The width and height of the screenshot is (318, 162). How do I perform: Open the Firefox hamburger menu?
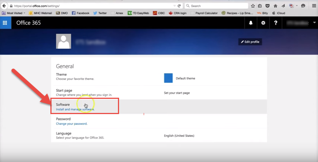click(x=314, y=6)
